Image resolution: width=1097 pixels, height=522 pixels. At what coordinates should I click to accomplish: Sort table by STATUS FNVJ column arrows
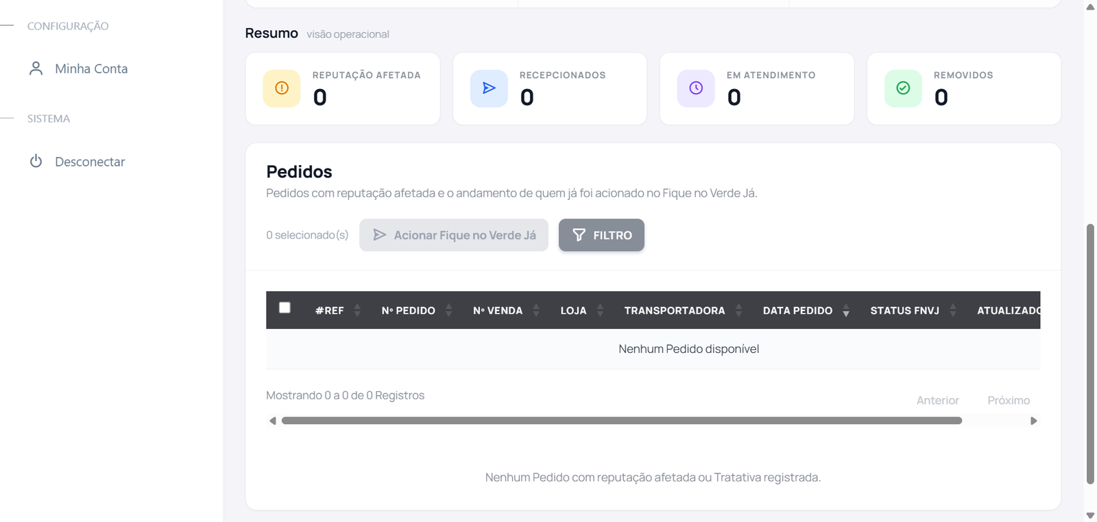click(953, 310)
